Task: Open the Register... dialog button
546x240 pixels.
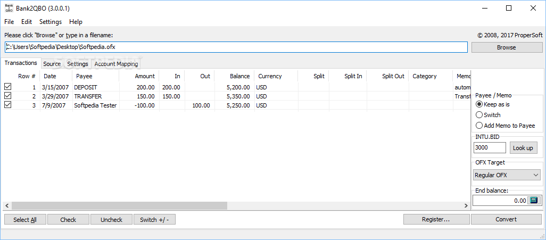Action: coord(436,219)
